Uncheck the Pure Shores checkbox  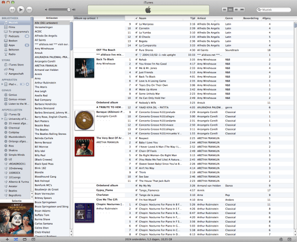(x=136, y=50)
